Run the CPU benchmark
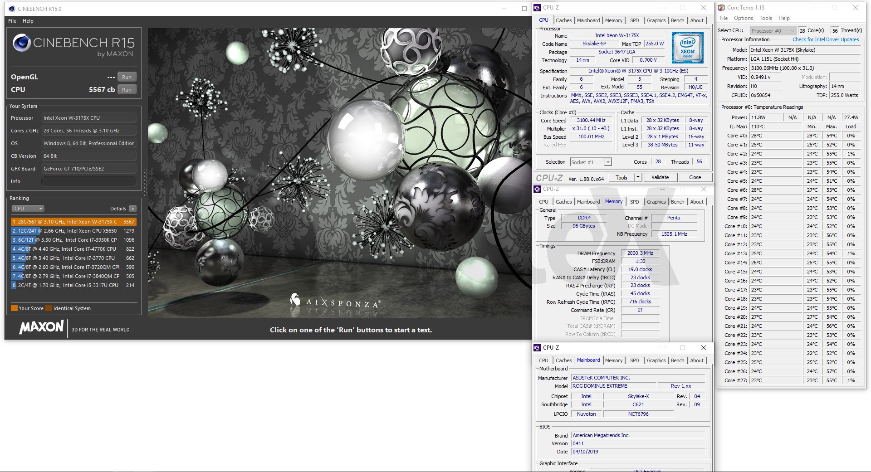Screen dimensions: 871x472 click(127, 90)
